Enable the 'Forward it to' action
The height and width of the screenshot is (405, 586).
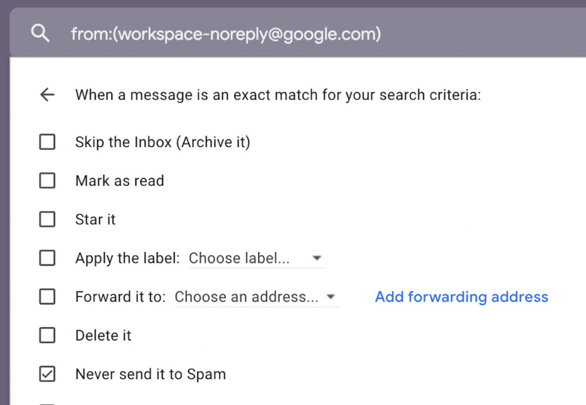click(47, 297)
